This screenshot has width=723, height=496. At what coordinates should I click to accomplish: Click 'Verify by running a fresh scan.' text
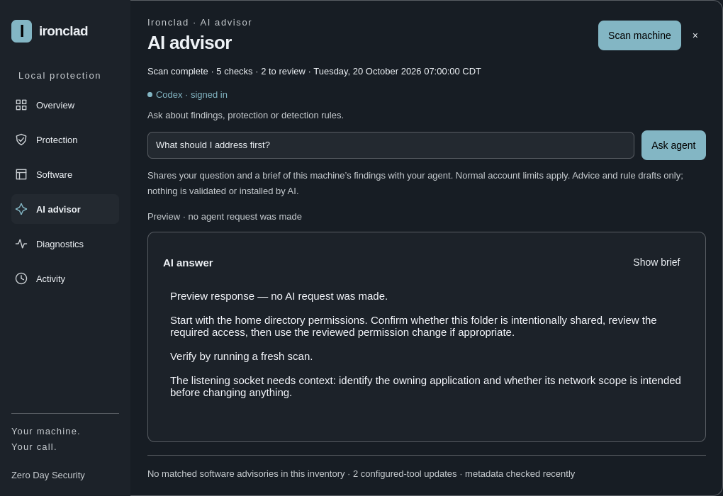click(241, 356)
